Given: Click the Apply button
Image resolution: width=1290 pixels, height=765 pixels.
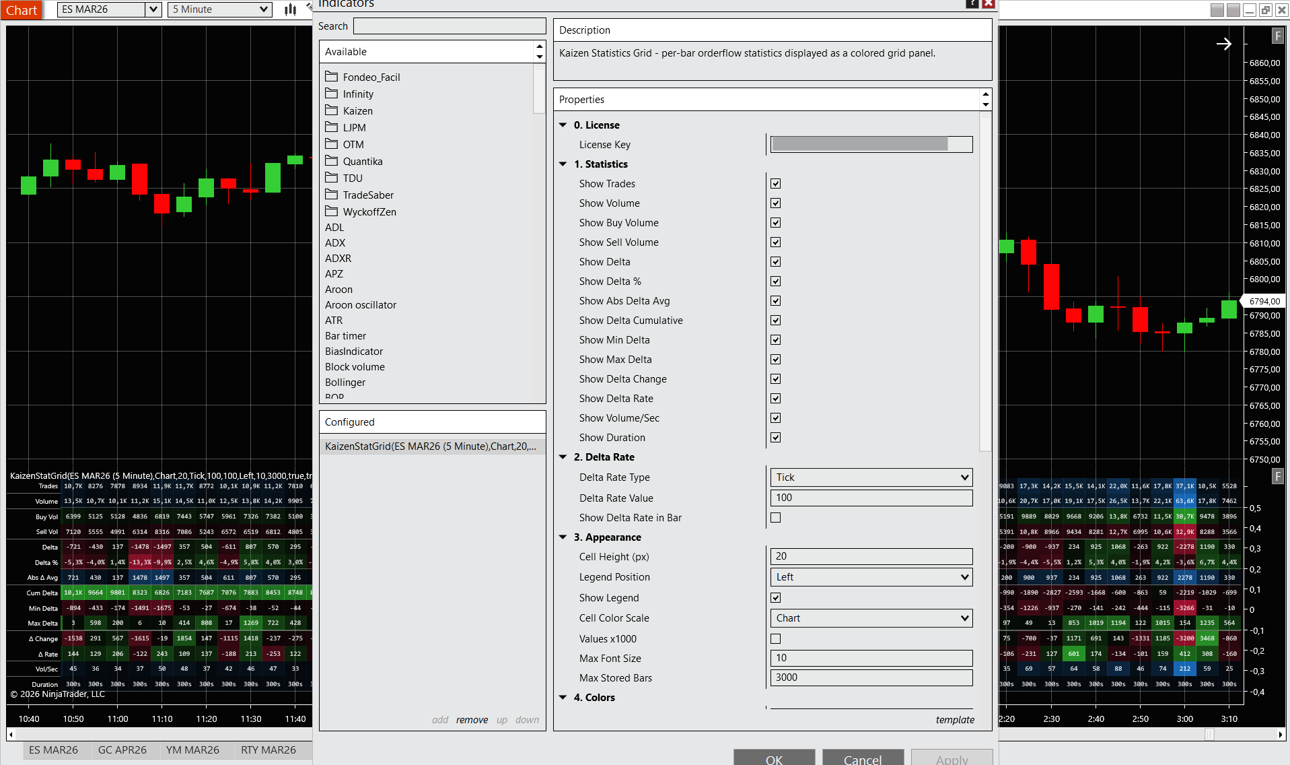Looking at the screenshot, I should [951, 759].
